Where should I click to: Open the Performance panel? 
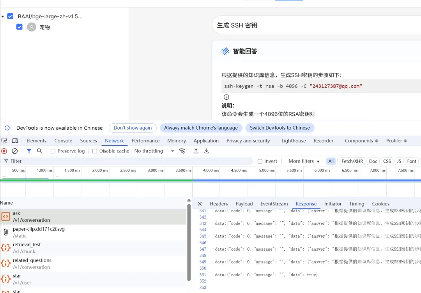tap(145, 141)
